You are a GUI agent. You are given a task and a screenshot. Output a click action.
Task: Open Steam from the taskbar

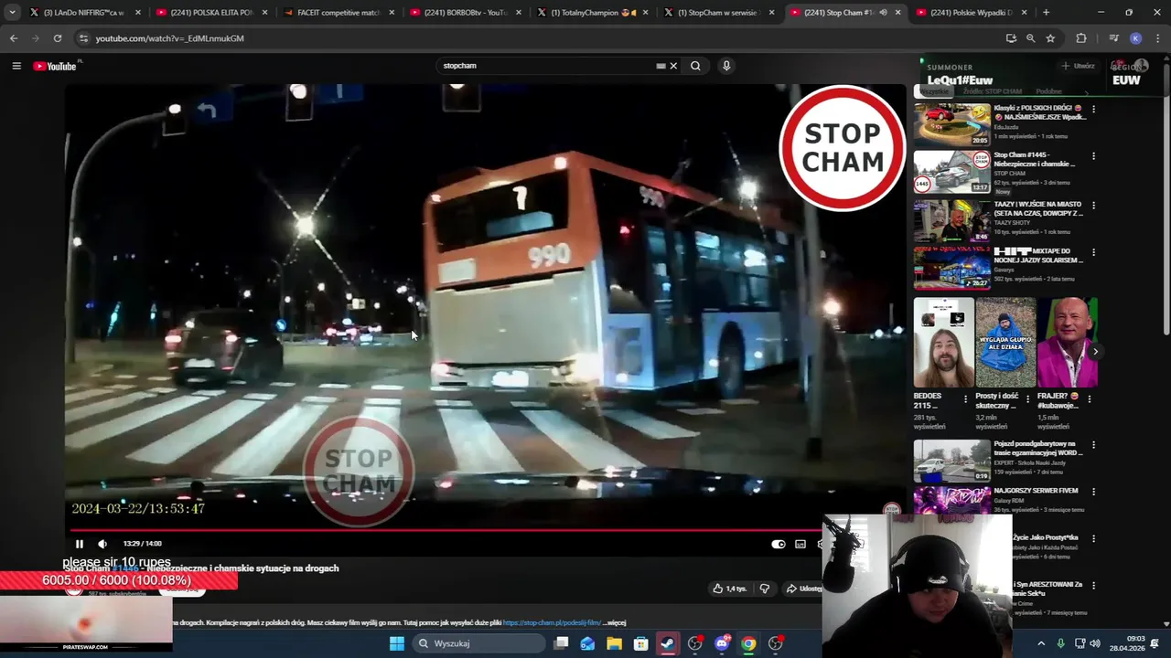(x=668, y=643)
